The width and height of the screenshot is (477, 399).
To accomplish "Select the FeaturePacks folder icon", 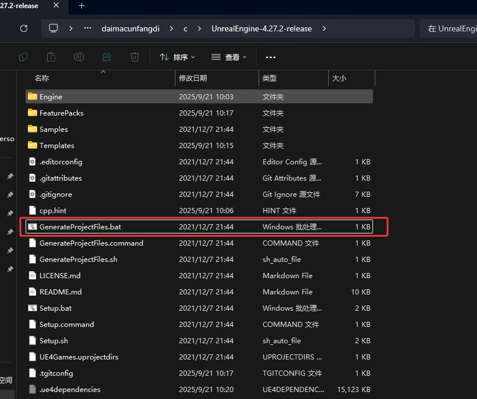I will 33,113.
